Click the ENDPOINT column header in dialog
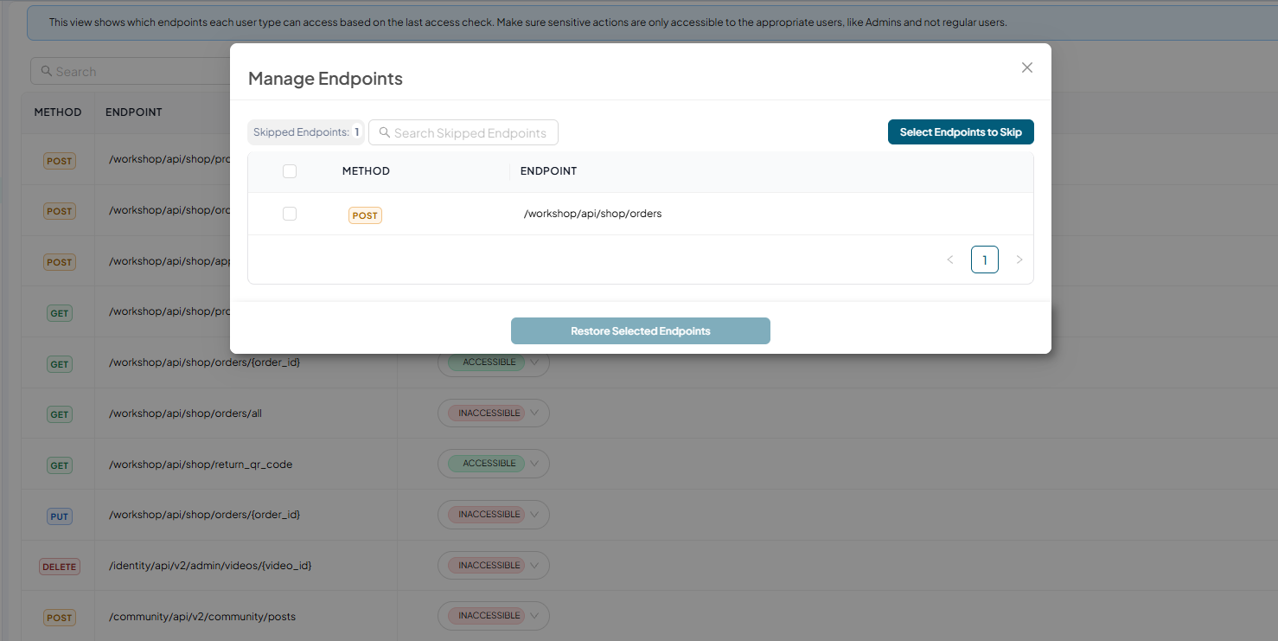 pyautogui.click(x=548, y=171)
